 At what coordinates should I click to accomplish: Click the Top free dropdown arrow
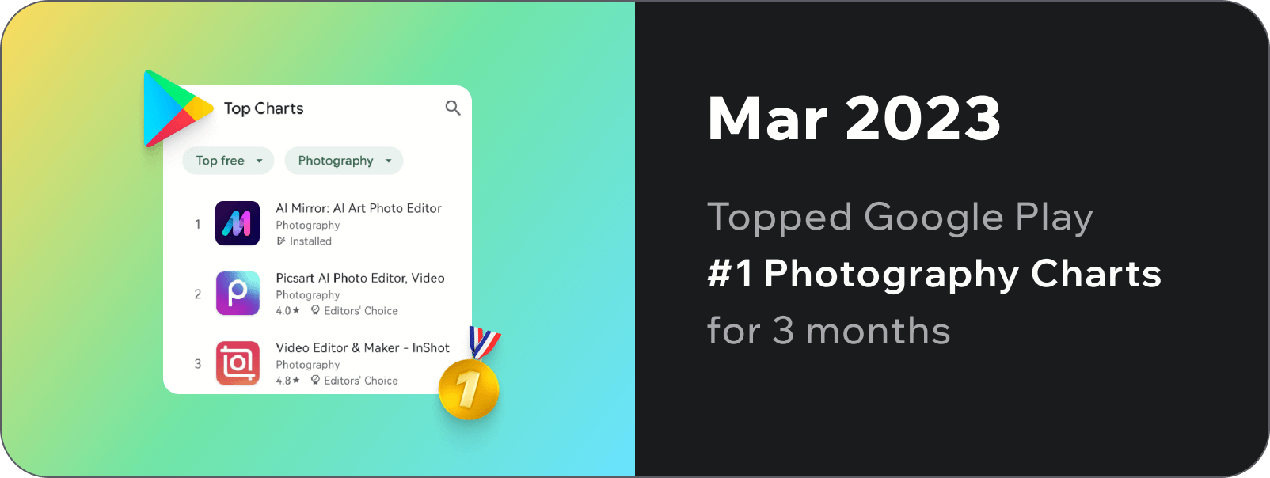[259, 161]
